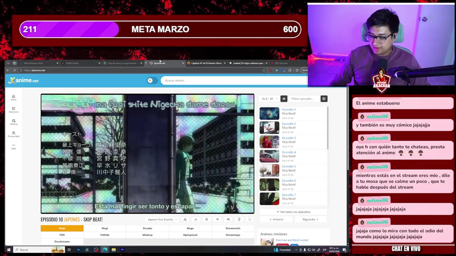Select the VOE server tab

pyautogui.click(x=62, y=235)
